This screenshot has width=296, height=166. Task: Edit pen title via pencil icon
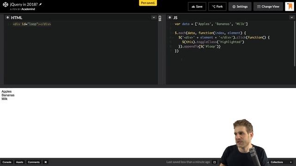[x=40, y=4]
